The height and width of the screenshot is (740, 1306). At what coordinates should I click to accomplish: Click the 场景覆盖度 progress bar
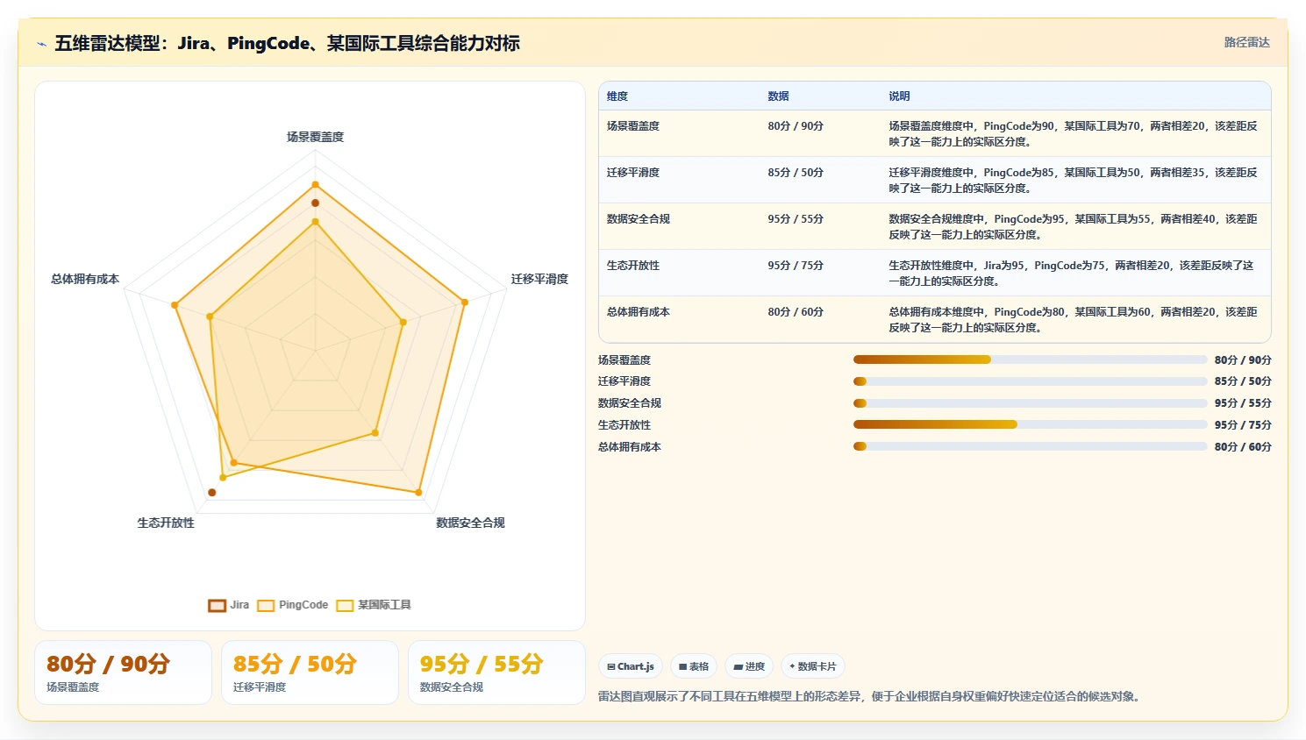(1030, 359)
